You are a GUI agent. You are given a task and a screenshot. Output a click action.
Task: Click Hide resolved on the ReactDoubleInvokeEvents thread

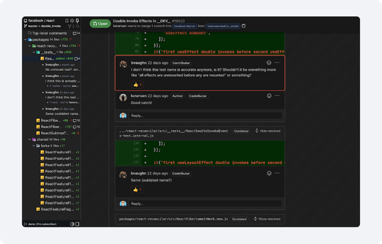click(x=267, y=131)
